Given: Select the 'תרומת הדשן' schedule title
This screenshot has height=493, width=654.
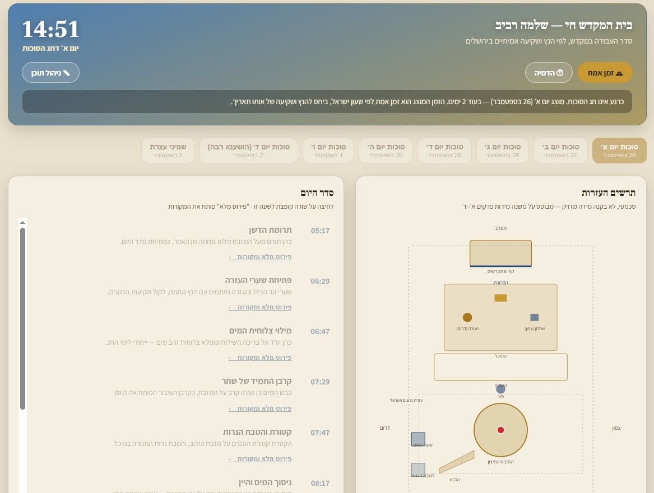Looking at the screenshot, I should [x=270, y=230].
